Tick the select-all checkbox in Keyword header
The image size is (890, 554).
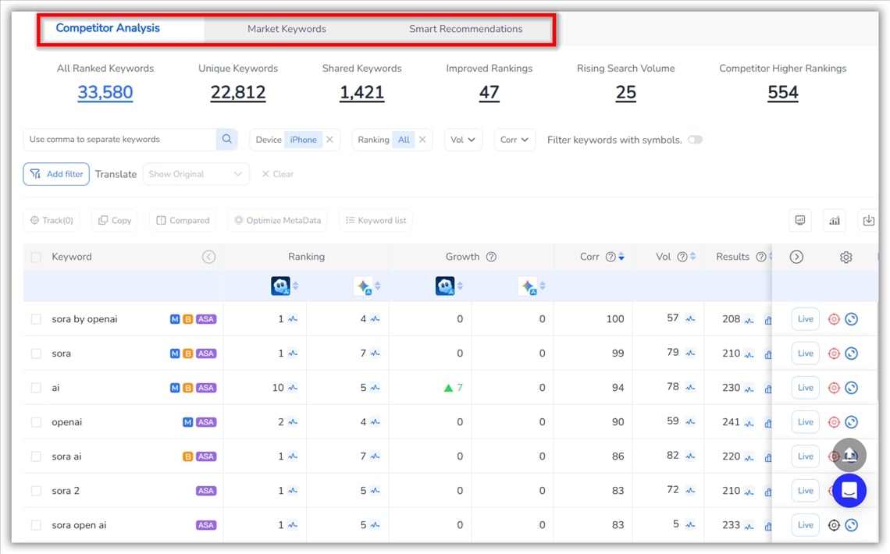(x=36, y=257)
